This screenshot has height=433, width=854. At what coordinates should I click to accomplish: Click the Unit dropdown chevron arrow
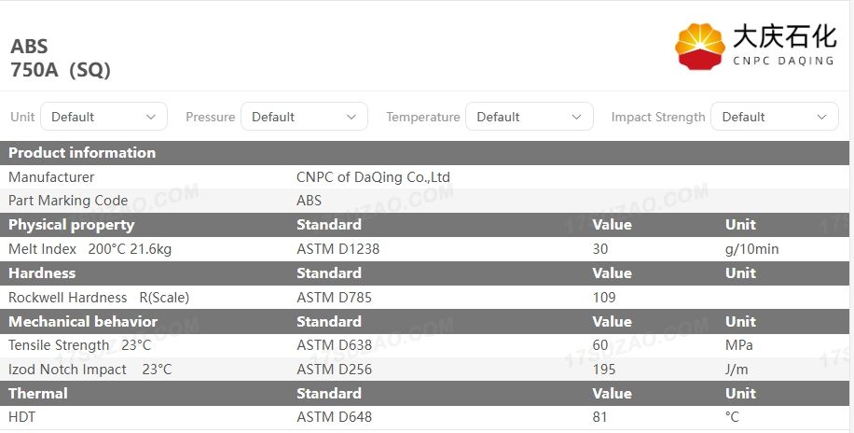151,117
